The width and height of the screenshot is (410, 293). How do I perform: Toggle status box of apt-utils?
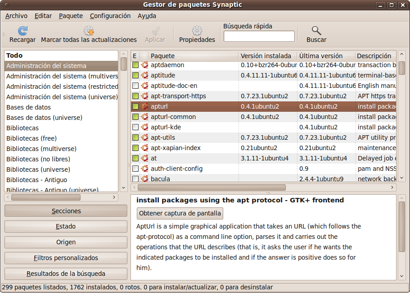(x=135, y=137)
